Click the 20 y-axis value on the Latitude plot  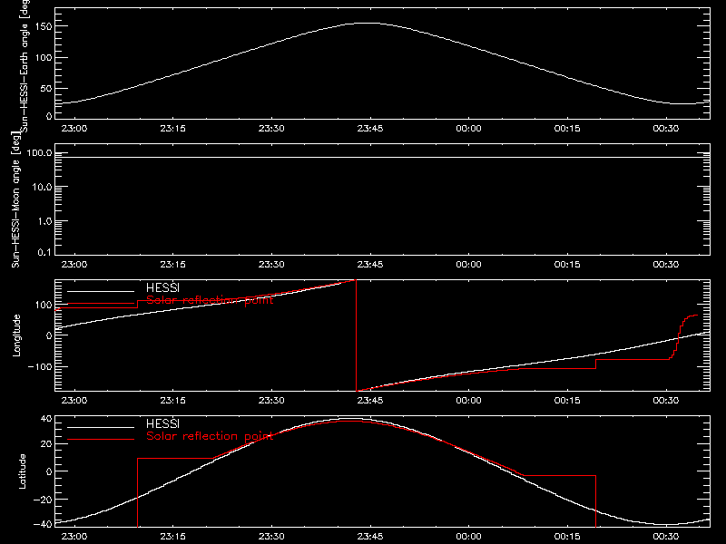(x=46, y=444)
